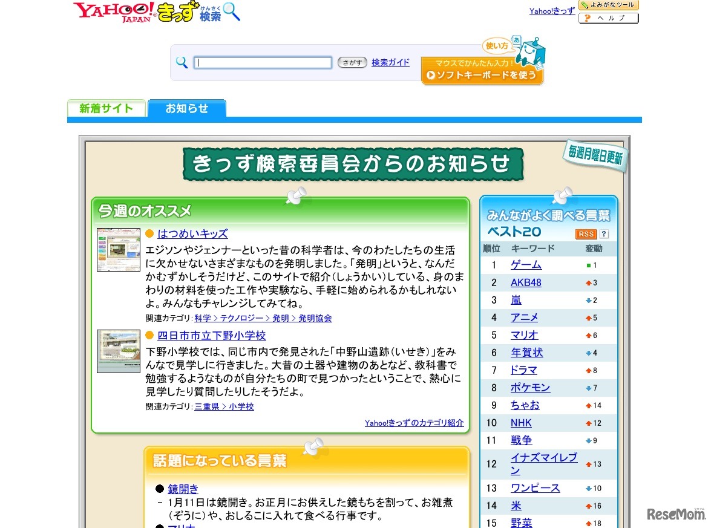This screenshot has height=528, width=714.
Task: Open the 検索ガイド link
Action: [x=390, y=62]
